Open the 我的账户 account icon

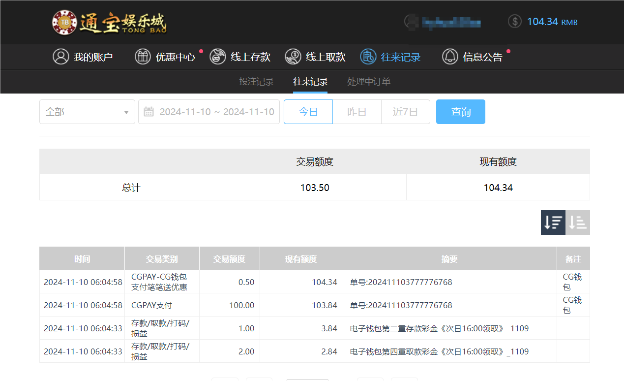pyautogui.click(x=60, y=57)
